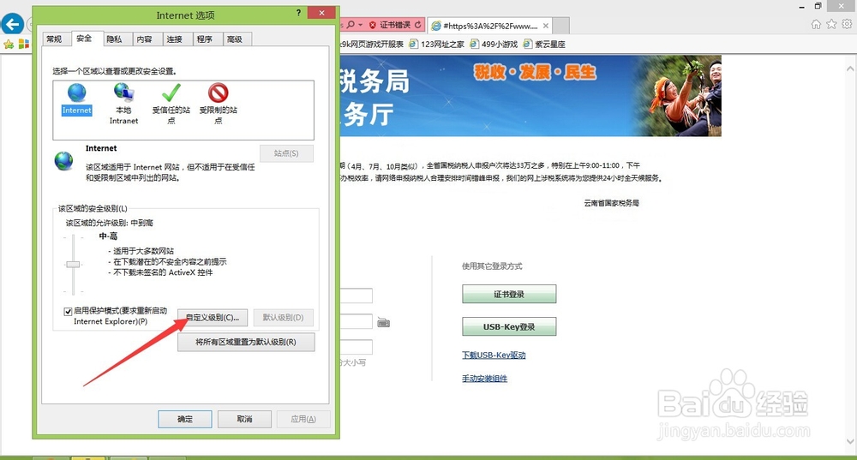The width and height of the screenshot is (857, 460).
Task: Switch to the 常规 tab
Action: point(54,39)
